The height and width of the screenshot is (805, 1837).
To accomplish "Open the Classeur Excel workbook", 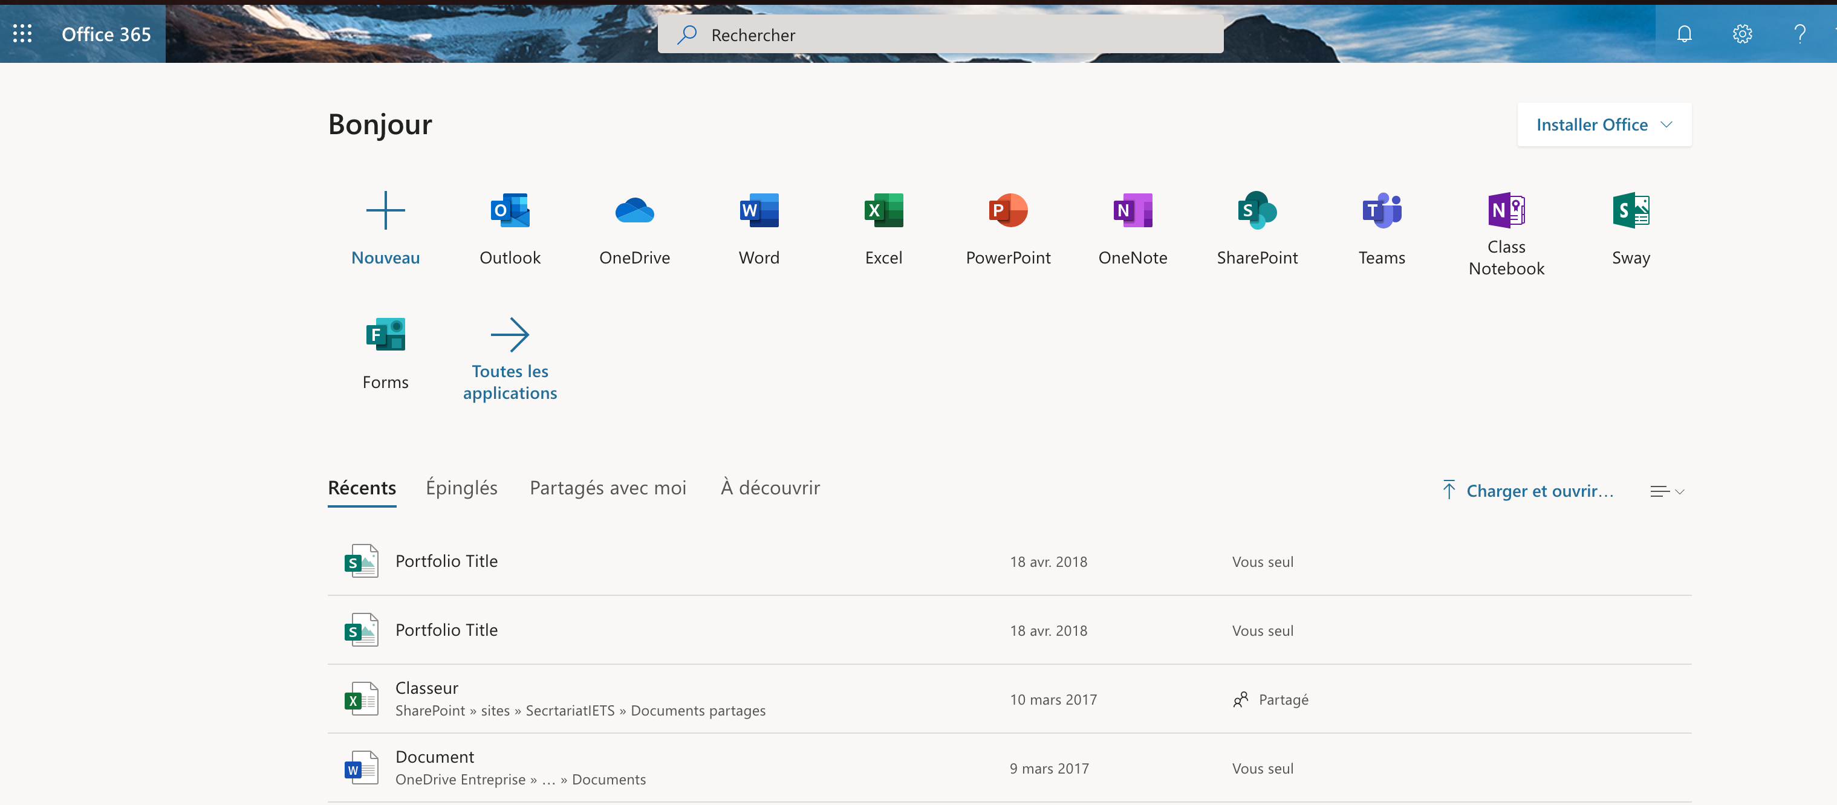I will point(1009,699).
